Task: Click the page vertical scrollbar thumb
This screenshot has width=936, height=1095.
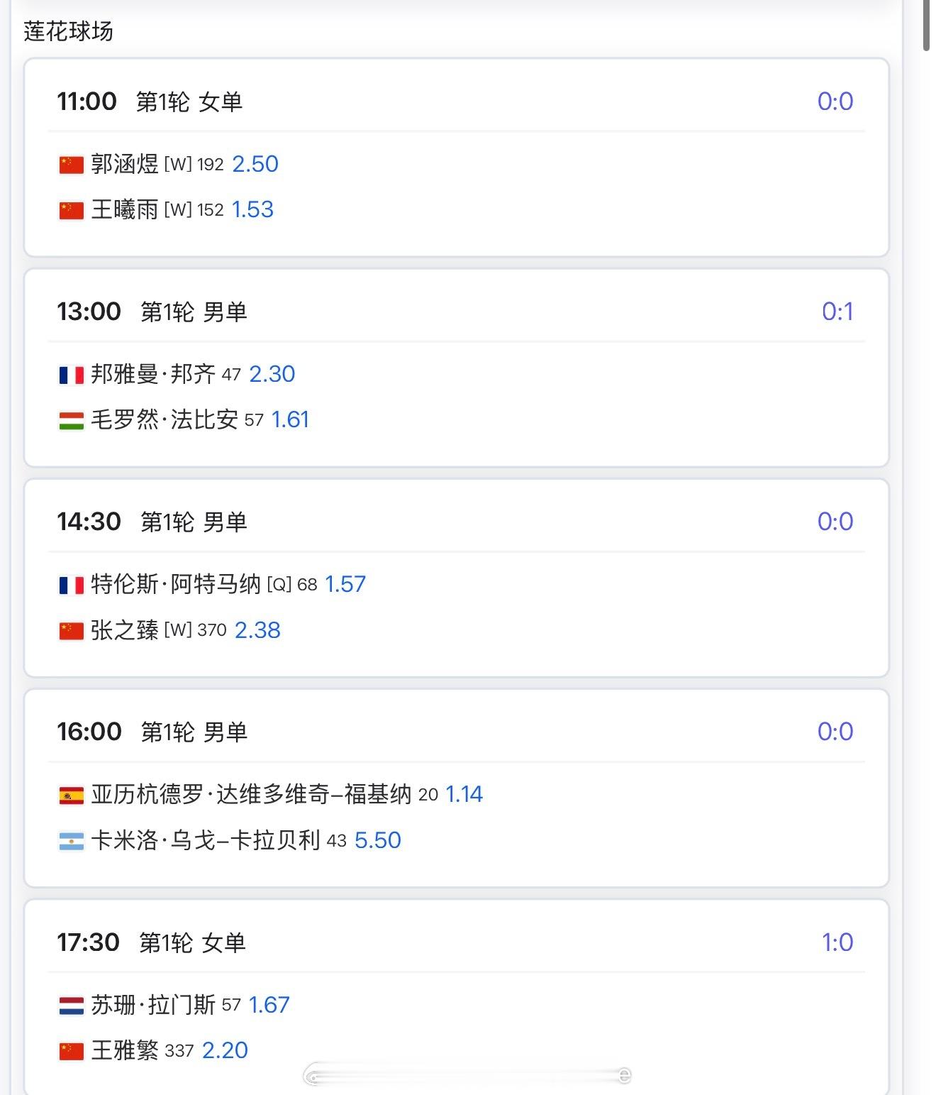Action: tap(927, 26)
